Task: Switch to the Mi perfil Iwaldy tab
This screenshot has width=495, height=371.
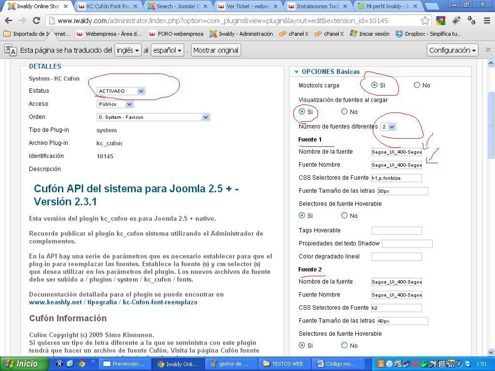Action: [x=388, y=6]
